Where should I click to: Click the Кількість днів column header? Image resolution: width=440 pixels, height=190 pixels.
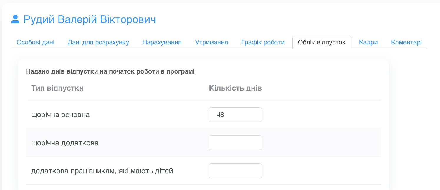235,88
